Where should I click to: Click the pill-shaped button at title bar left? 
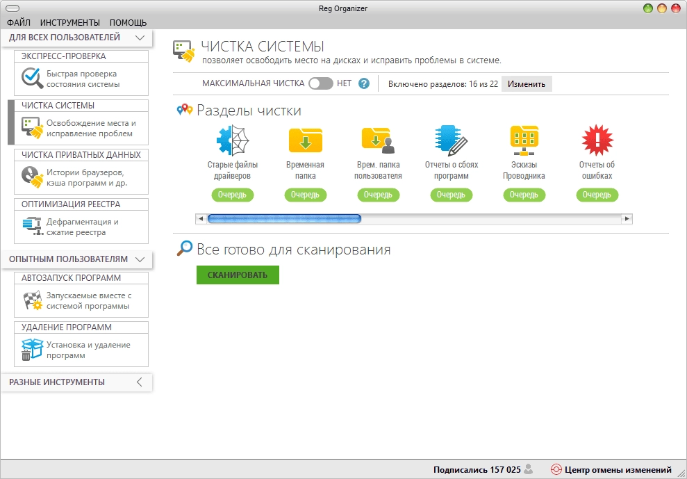coord(11,8)
